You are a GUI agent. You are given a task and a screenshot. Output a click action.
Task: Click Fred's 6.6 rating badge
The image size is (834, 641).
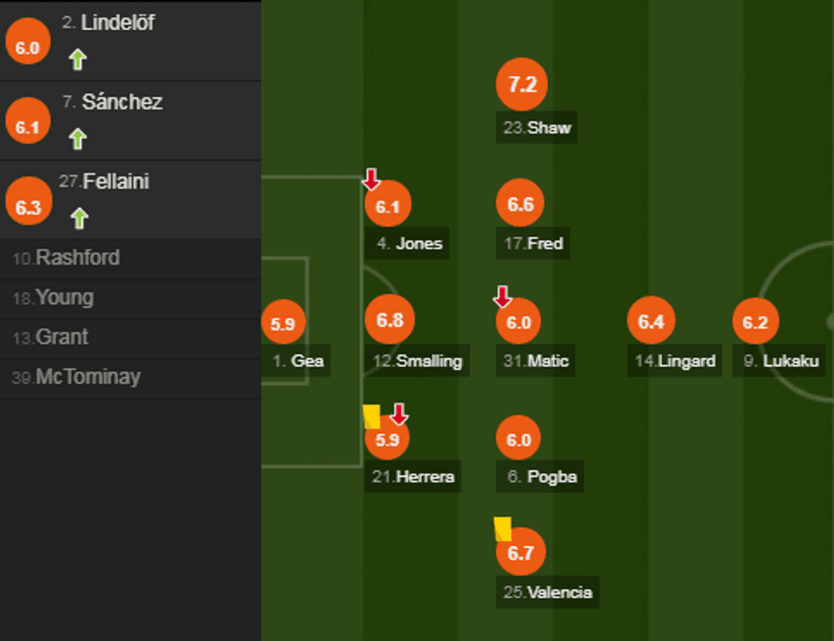(520, 204)
